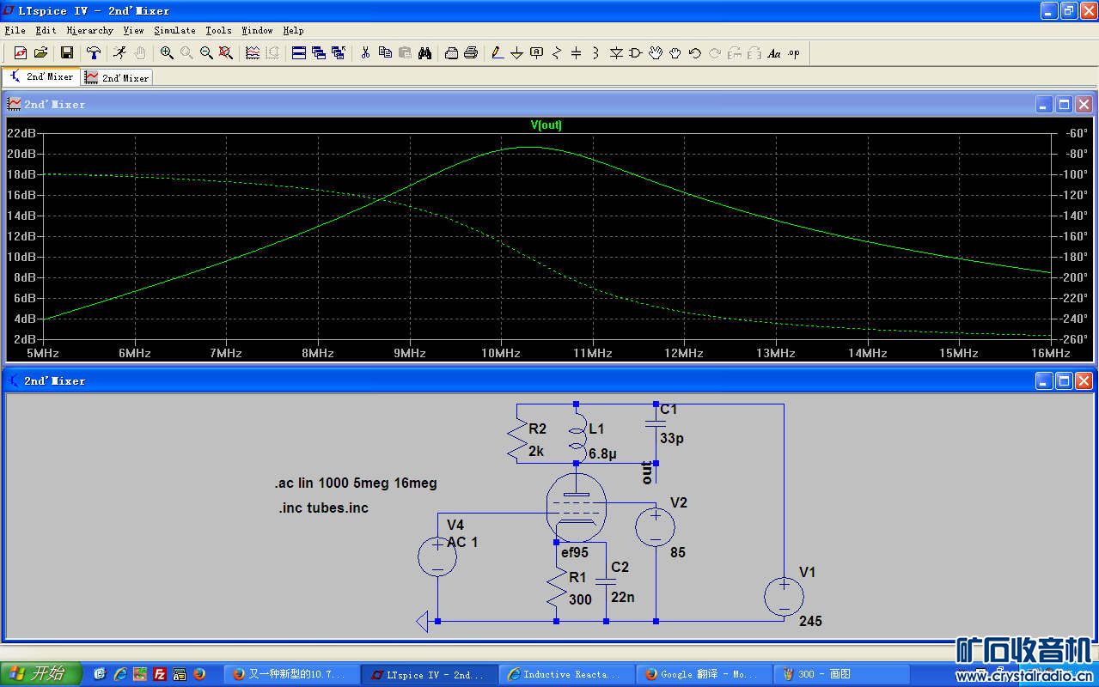Open the File menu
Image resolution: width=1099 pixels, height=687 pixels.
[15, 30]
